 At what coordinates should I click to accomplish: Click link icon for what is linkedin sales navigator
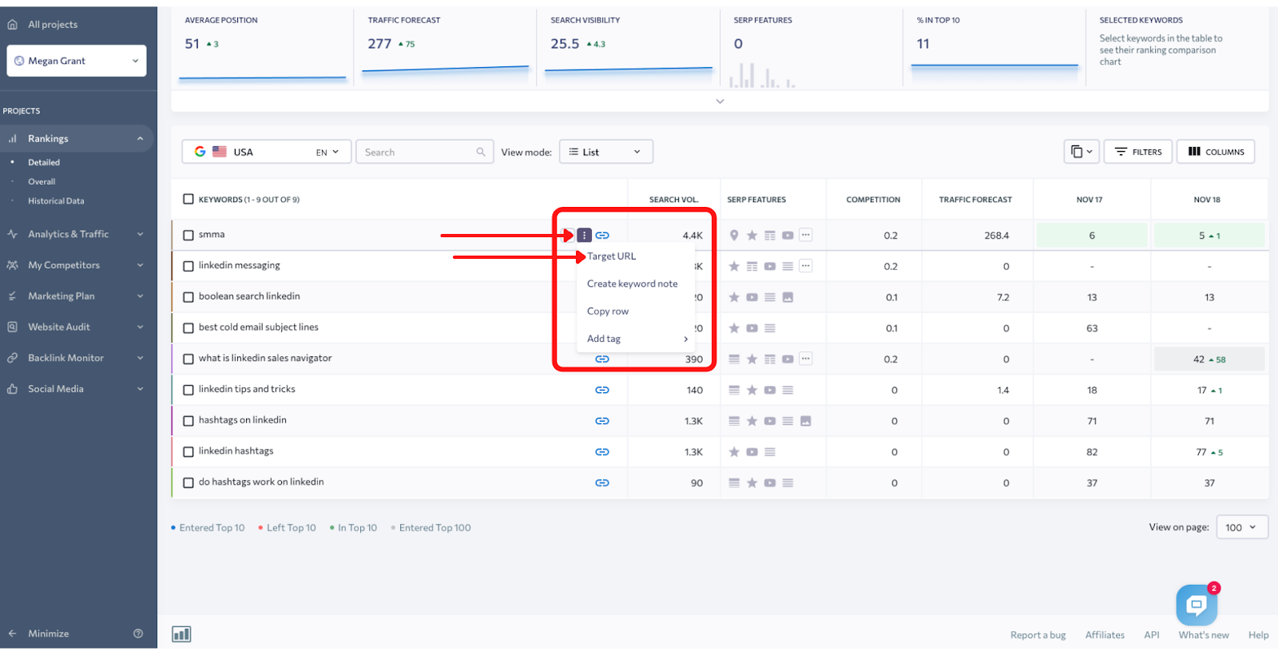(x=602, y=359)
